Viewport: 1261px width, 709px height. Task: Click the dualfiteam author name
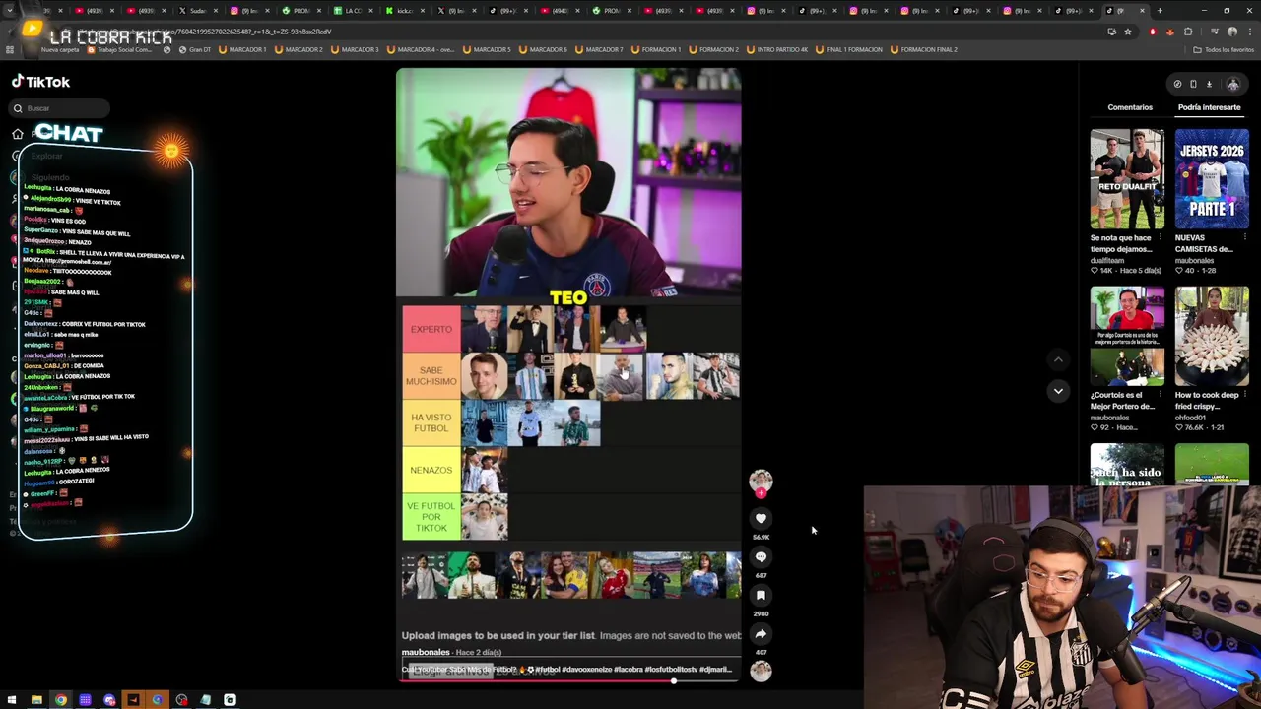click(1107, 261)
